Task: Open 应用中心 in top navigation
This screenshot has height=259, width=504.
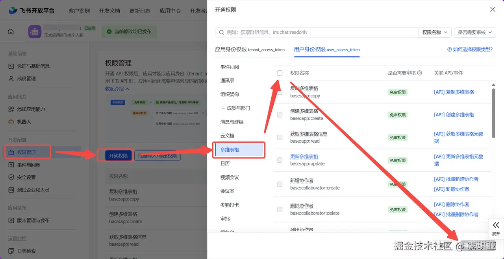Action: point(170,11)
